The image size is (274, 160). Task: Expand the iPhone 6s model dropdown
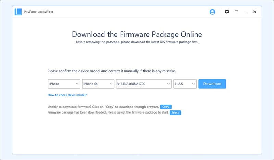98,84
